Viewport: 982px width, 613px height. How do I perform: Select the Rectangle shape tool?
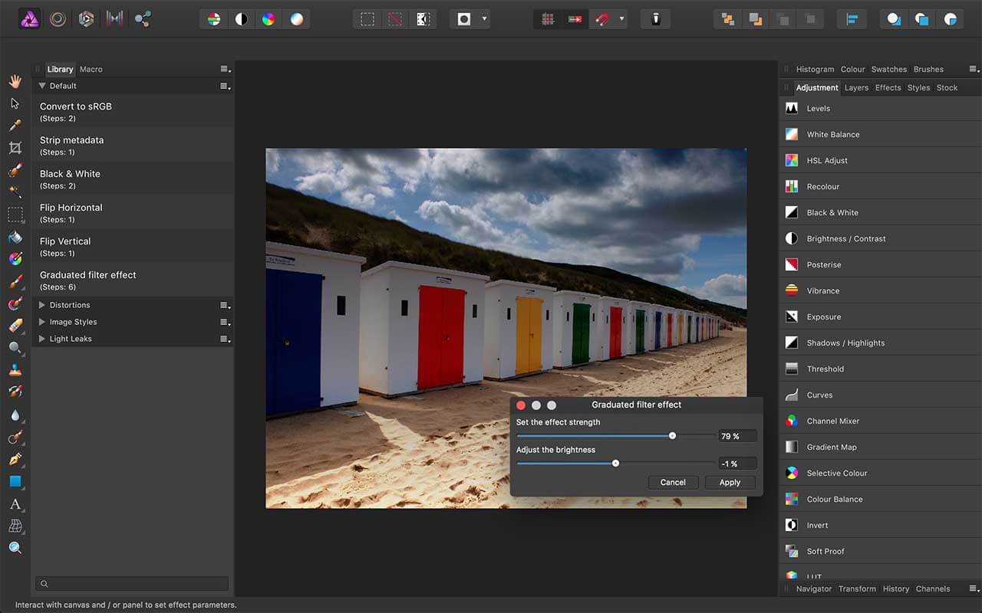pos(15,481)
